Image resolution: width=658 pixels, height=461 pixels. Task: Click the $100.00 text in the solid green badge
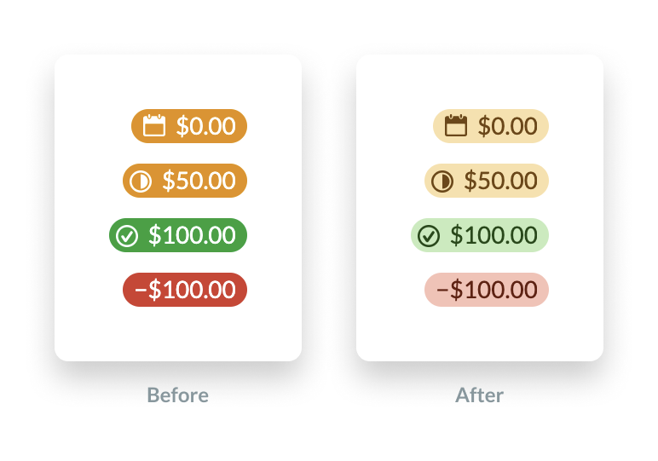click(x=192, y=235)
